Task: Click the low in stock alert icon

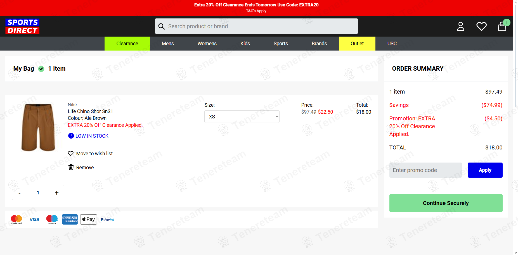Action: point(71,136)
